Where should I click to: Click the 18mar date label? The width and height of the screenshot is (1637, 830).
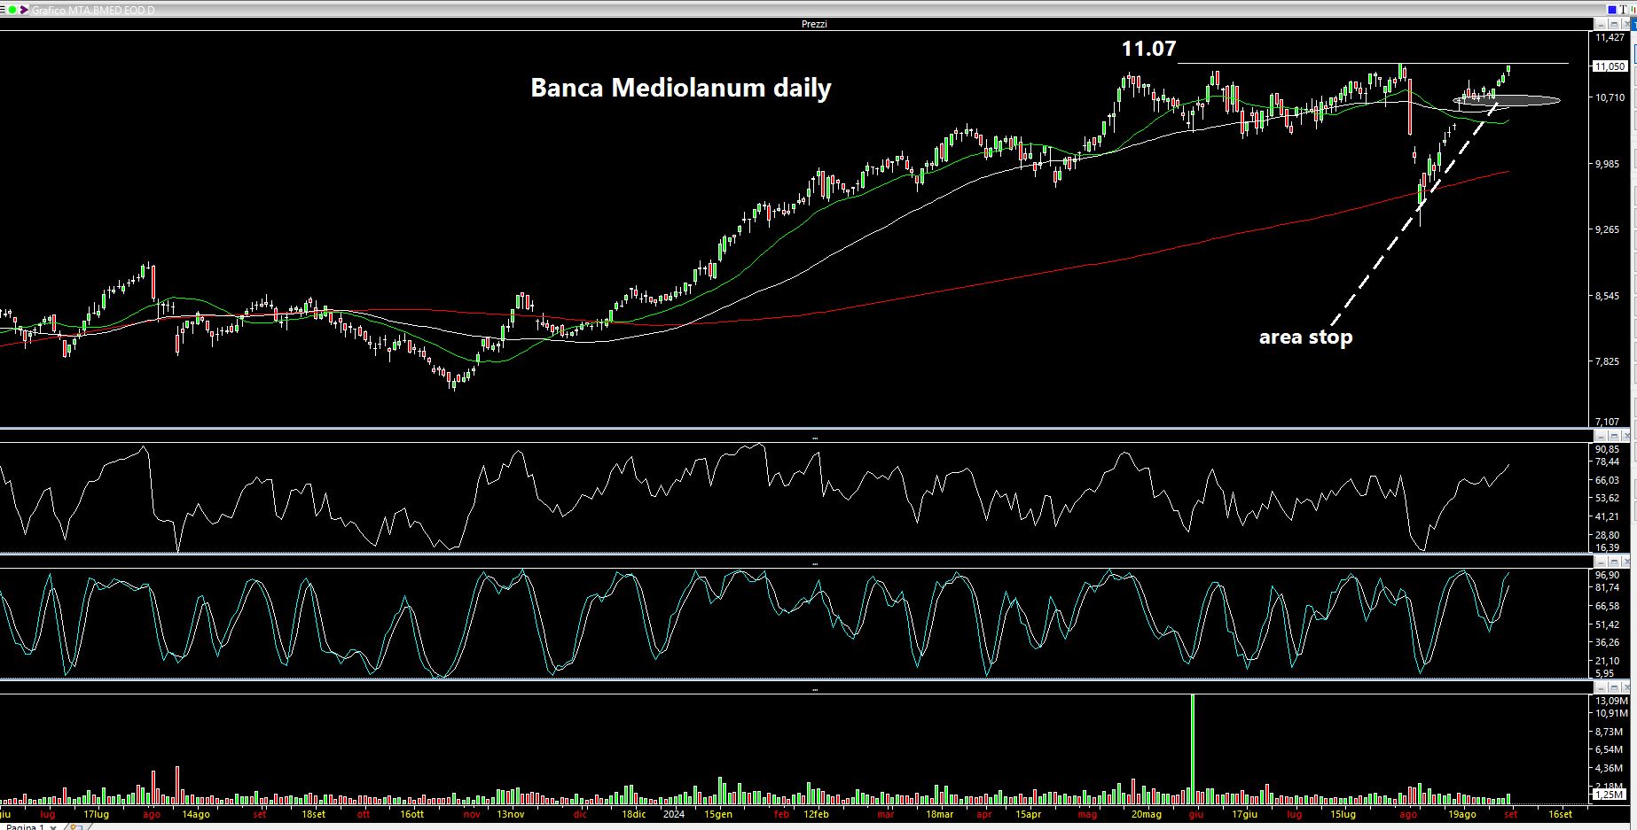tap(940, 814)
